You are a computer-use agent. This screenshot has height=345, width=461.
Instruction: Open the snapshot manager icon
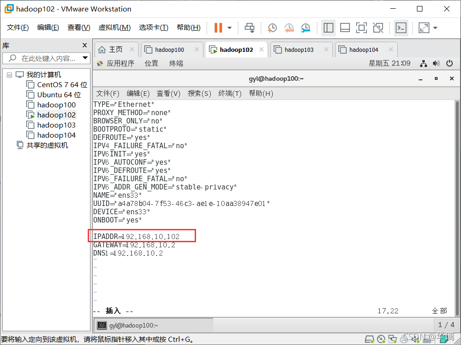point(306,28)
